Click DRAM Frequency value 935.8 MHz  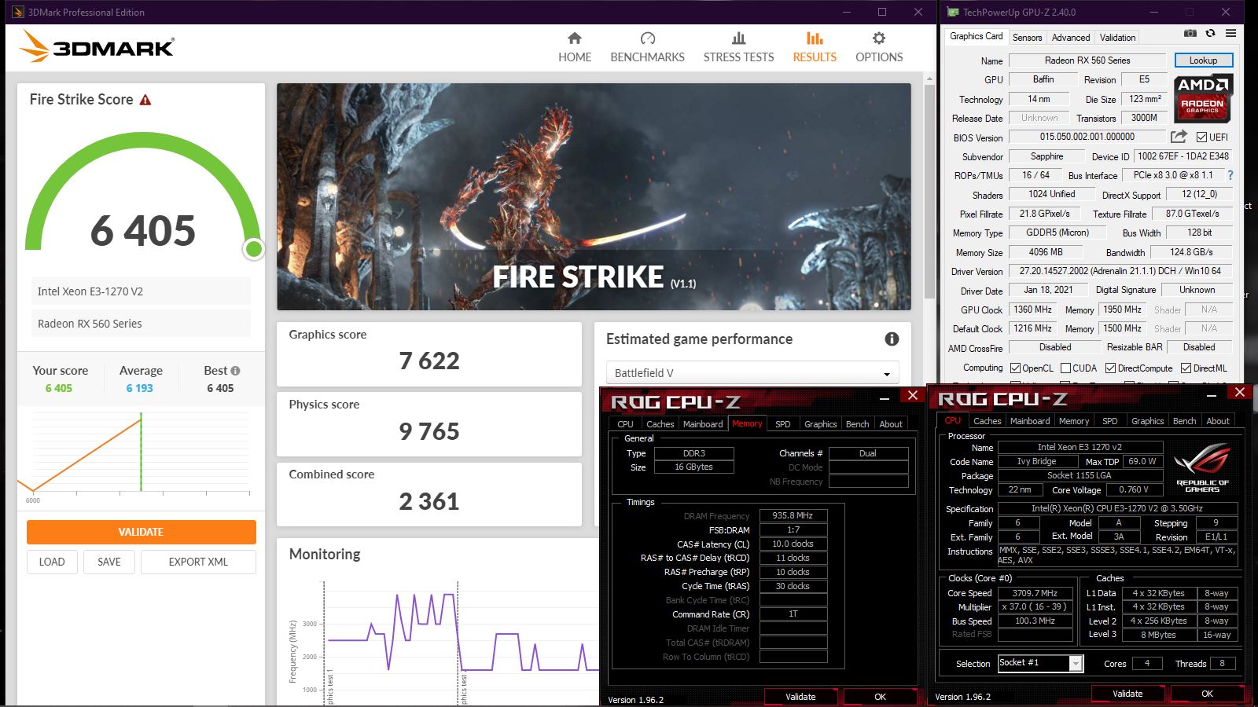(793, 515)
